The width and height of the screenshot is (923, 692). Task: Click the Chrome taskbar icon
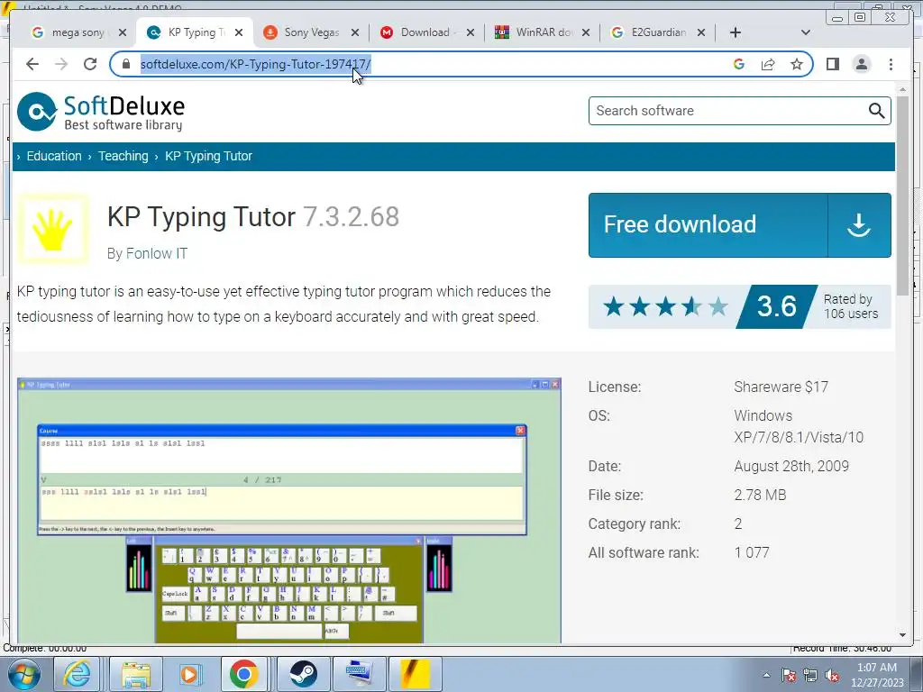[244, 674]
